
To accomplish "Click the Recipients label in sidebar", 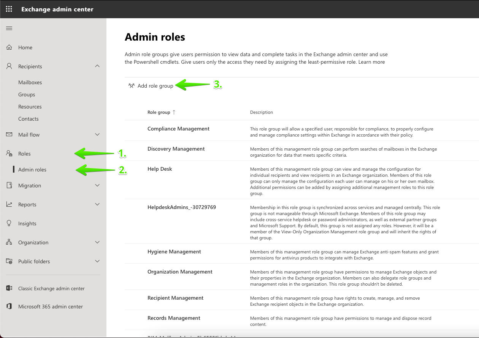I will tap(30, 66).
